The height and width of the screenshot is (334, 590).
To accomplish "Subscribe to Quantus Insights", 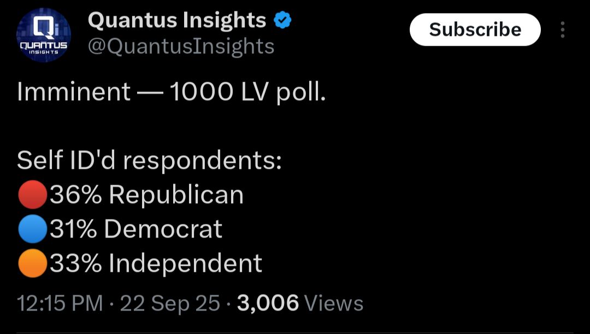I will tap(475, 29).
